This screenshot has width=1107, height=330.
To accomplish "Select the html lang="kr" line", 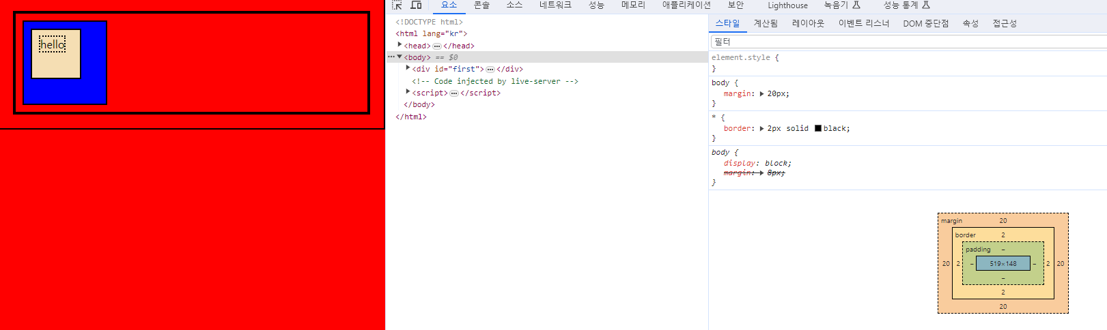I will point(431,33).
